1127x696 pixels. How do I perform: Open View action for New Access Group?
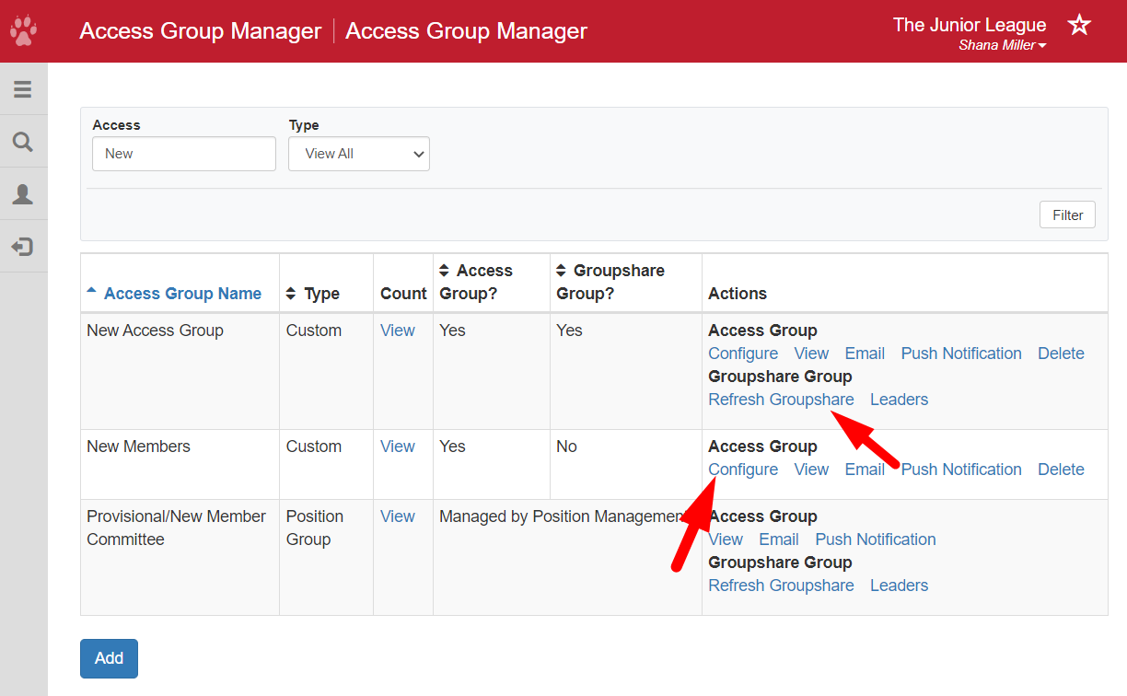coord(811,354)
